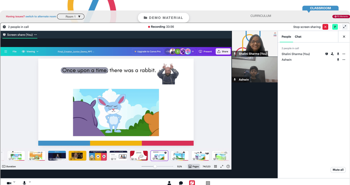Expand the call window to fullscreen
The width and height of the screenshot is (350, 185).
click(x=345, y=27)
